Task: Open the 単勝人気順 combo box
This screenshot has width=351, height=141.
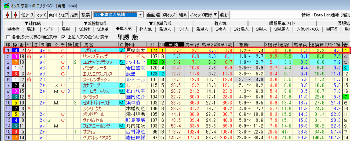Action: [x=118, y=15]
